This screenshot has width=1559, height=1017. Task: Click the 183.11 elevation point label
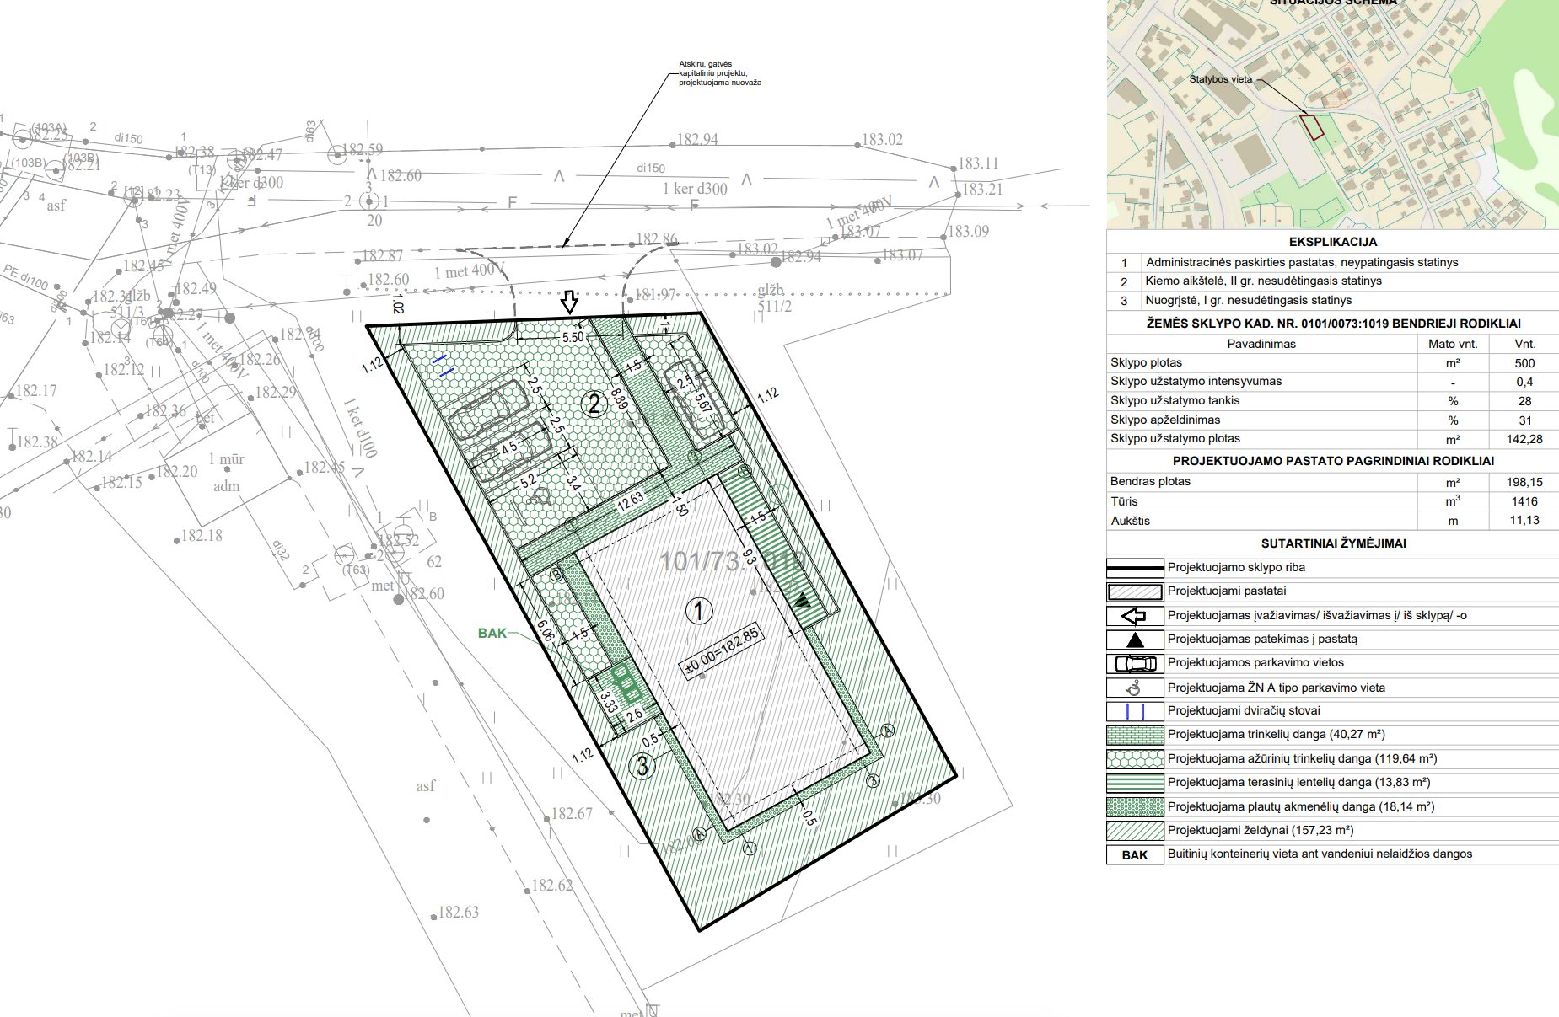(978, 163)
